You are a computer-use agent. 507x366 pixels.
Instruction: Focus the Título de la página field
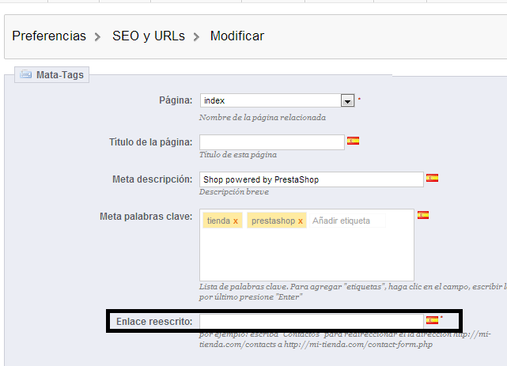[x=271, y=141]
